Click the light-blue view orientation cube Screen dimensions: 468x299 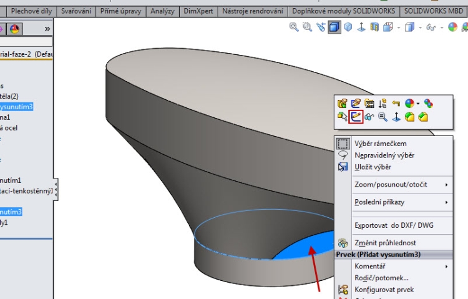(348, 27)
